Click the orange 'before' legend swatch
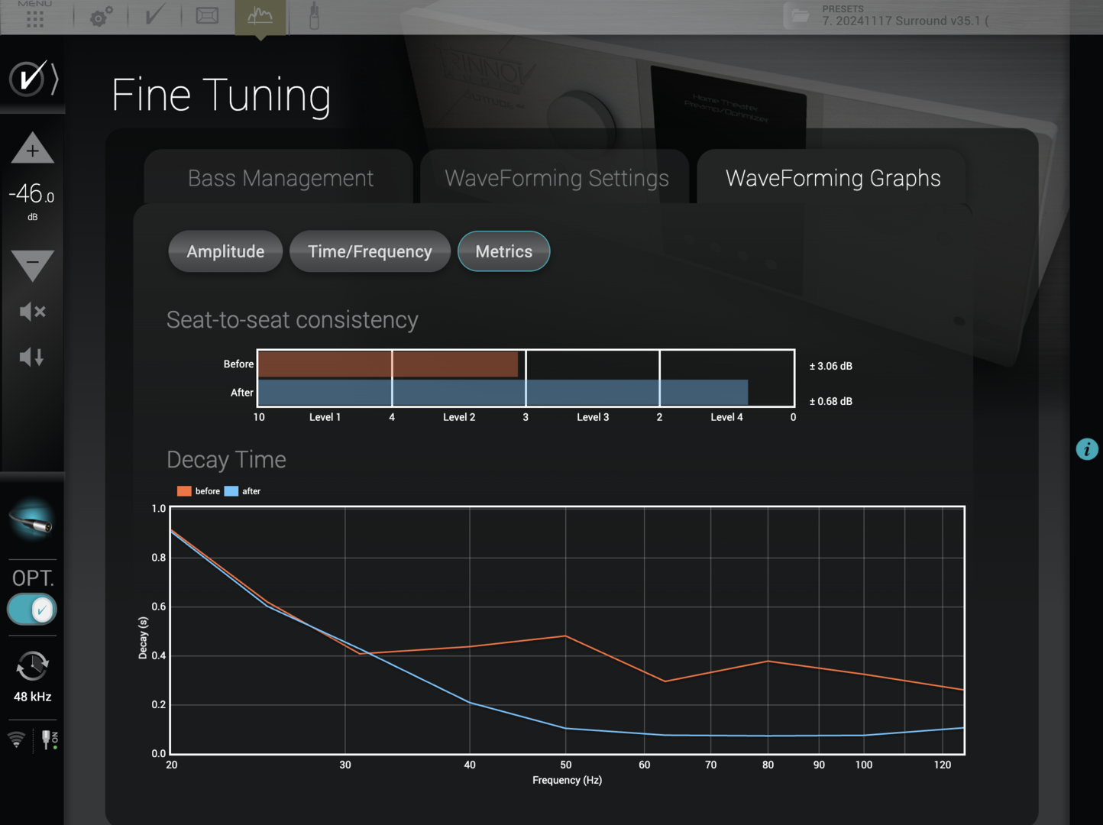 tap(184, 491)
